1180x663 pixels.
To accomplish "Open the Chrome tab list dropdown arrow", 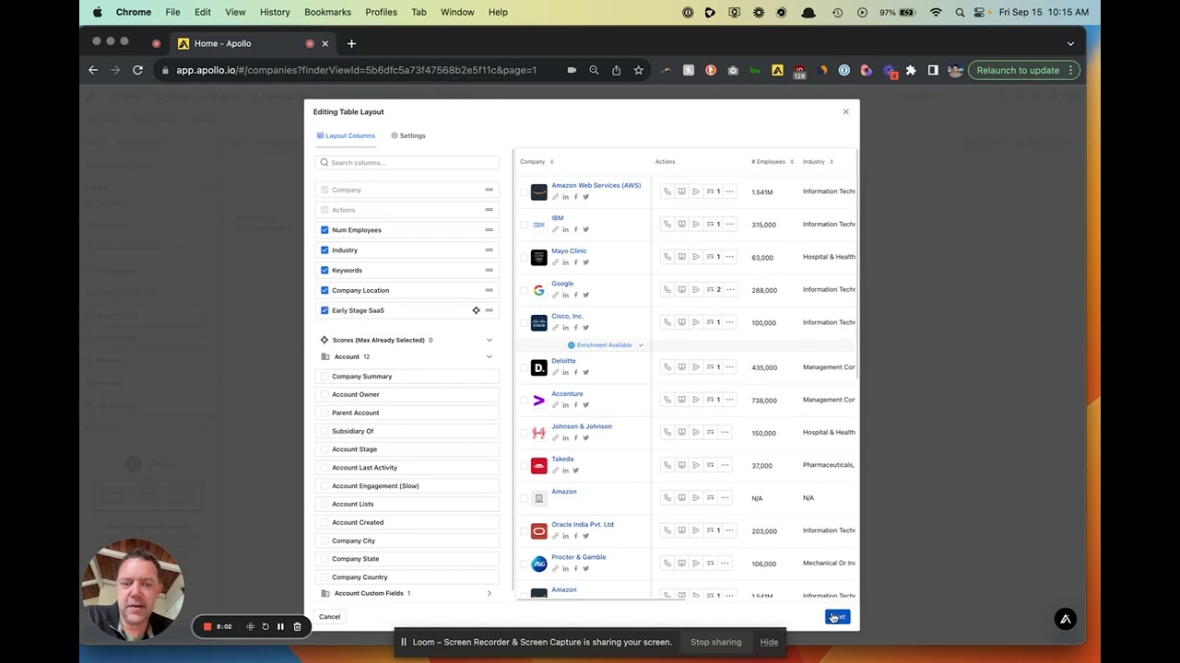I will (x=1070, y=43).
